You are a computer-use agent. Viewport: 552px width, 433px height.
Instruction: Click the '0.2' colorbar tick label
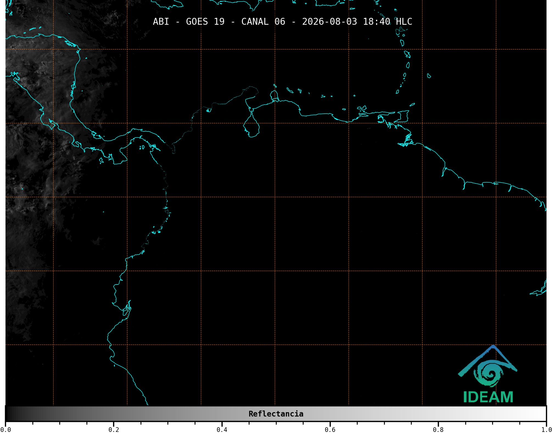pos(114,430)
